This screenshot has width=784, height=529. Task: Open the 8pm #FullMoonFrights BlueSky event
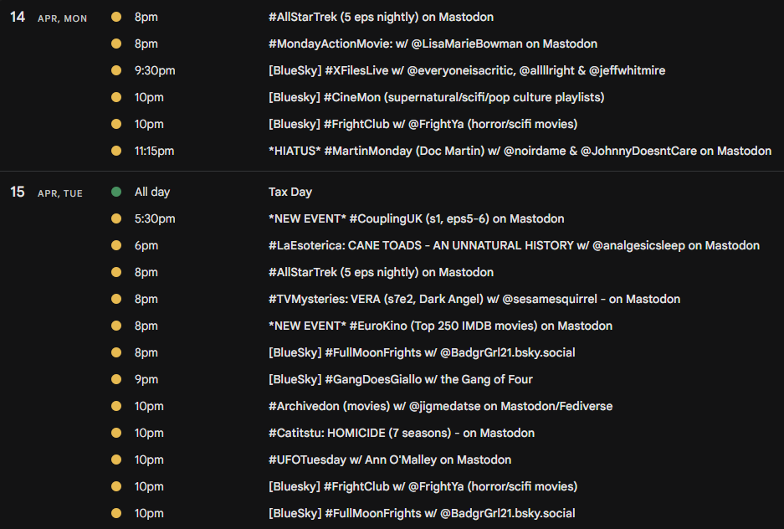point(422,352)
